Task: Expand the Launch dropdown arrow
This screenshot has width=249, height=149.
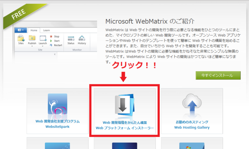Action: [x=43, y=46]
